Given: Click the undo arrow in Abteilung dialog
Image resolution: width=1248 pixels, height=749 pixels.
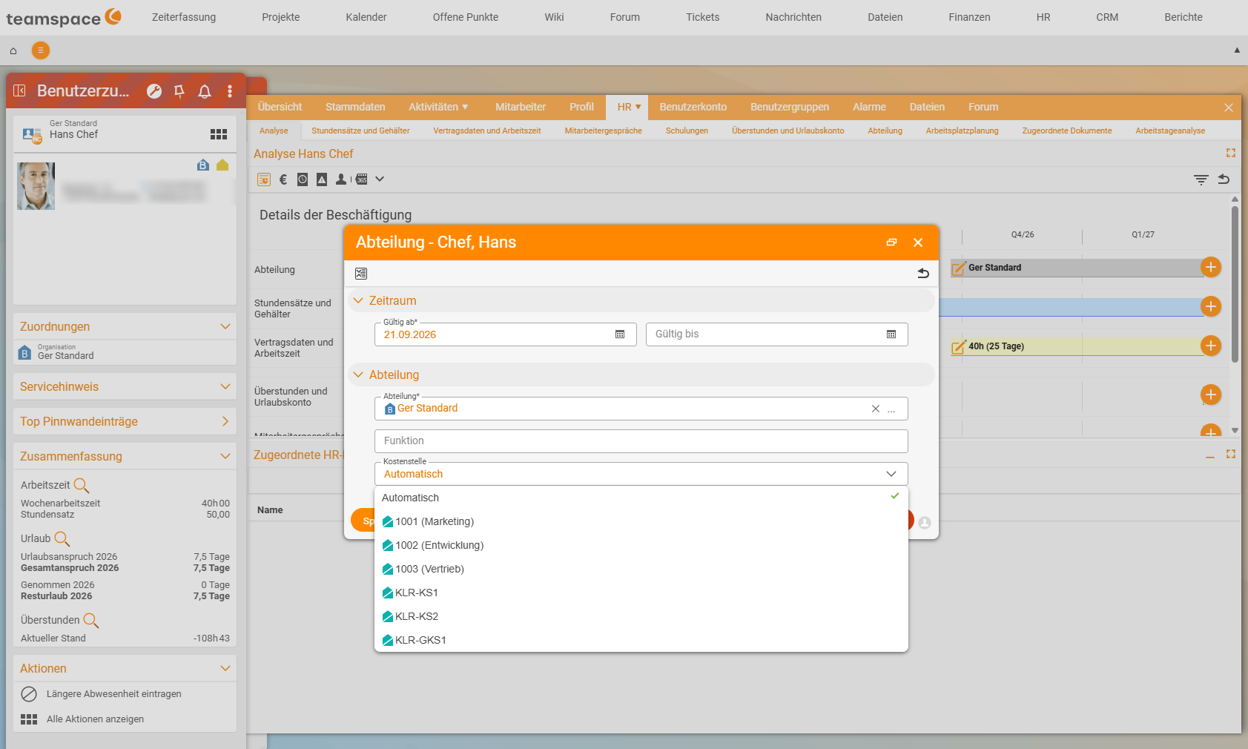Looking at the screenshot, I should pyautogui.click(x=923, y=274).
